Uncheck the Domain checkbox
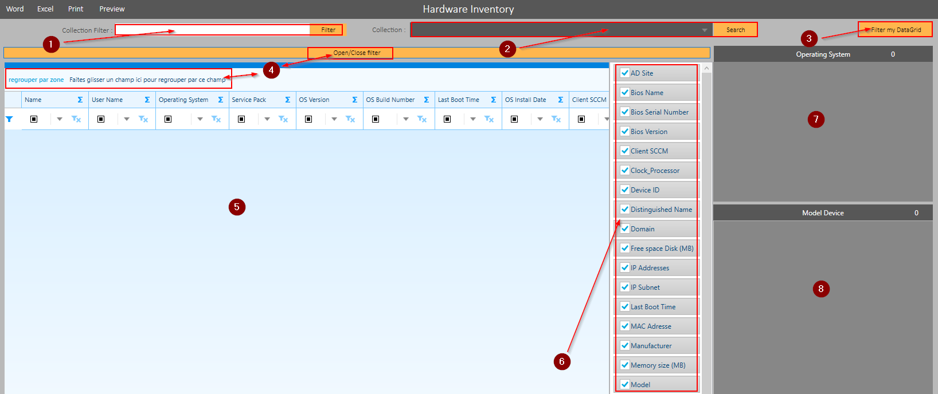The height and width of the screenshot is (394, 938). tap(625, 228)
